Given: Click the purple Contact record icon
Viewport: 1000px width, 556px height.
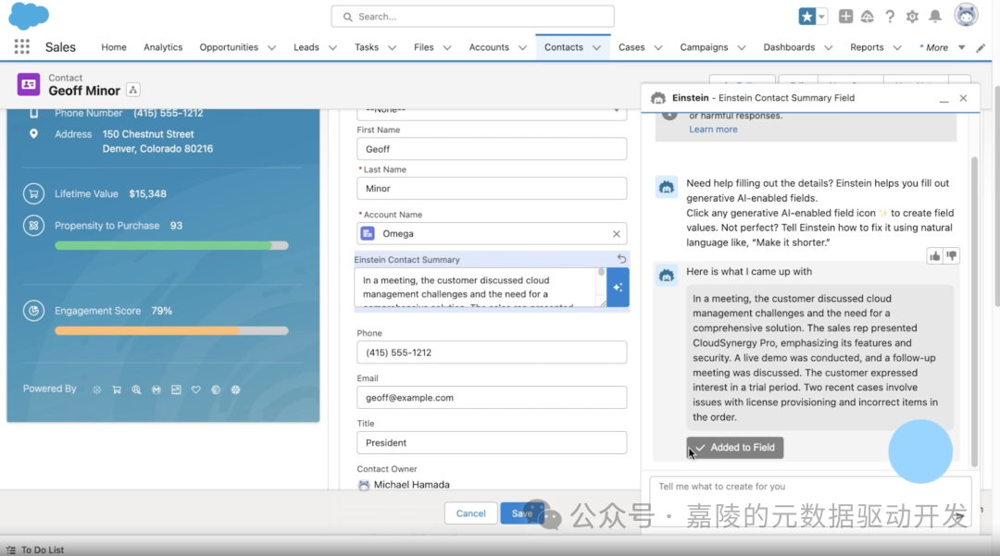Looking at the screenshot, I should pos(29,84).
